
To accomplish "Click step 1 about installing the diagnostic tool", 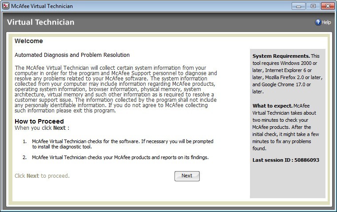I will (x=123, y=144).
